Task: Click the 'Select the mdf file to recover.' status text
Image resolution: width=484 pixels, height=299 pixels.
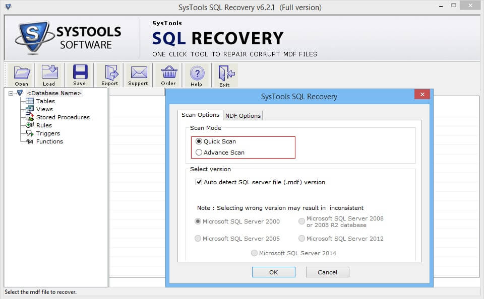Action: [x=40, y=292]
